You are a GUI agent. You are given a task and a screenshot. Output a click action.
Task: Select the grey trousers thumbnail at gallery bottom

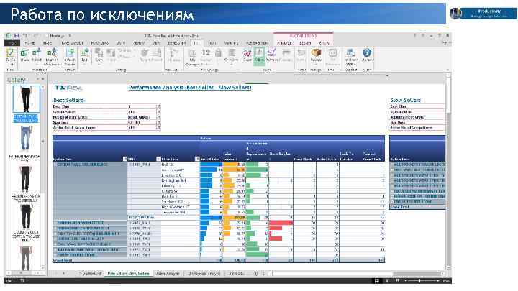pyautogui.click(x=26, y=259)
